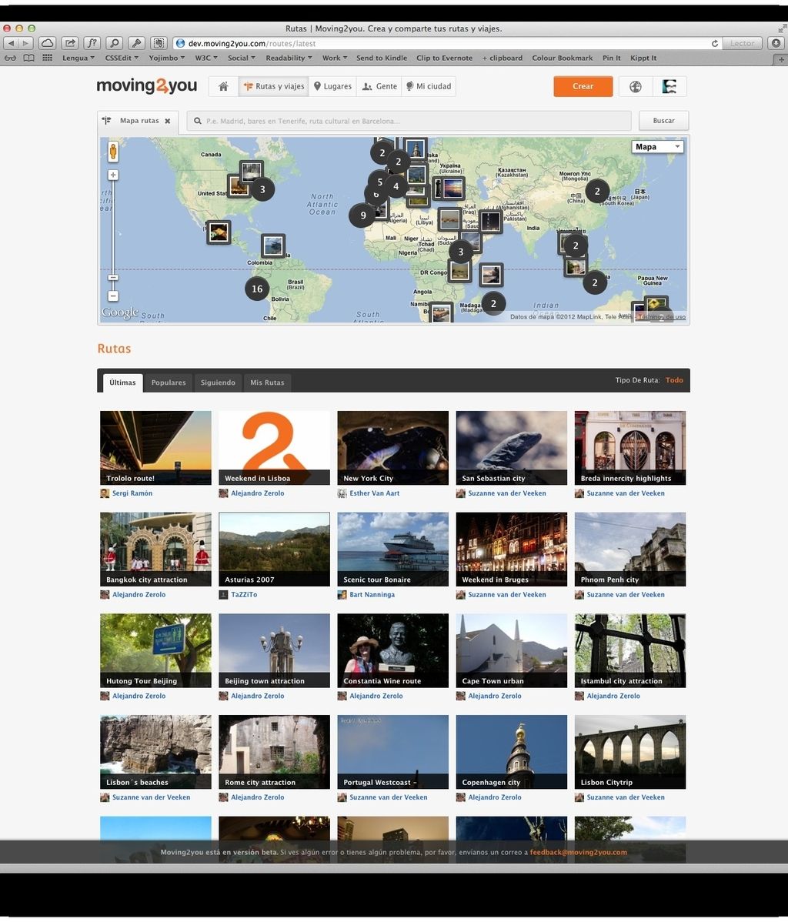This screenshot has height=922, width=788.
Task: Open the Cape Town urban thumbnail
Action: click(x=512, y=650)
